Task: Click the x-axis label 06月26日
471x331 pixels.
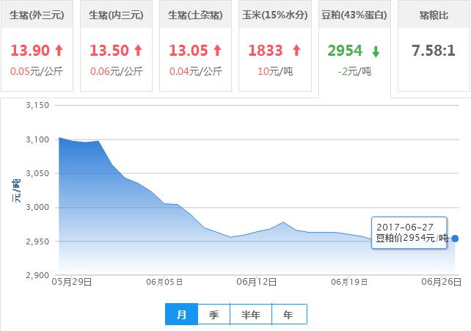Action: click(x=441, y=282)
